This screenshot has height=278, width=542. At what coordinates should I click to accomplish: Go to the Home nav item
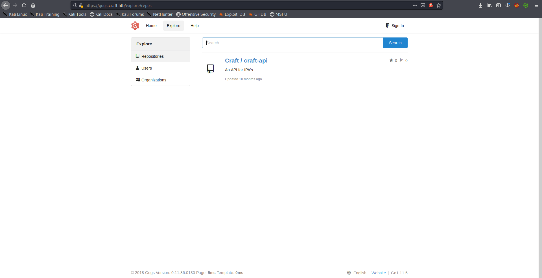coord(151,26)
